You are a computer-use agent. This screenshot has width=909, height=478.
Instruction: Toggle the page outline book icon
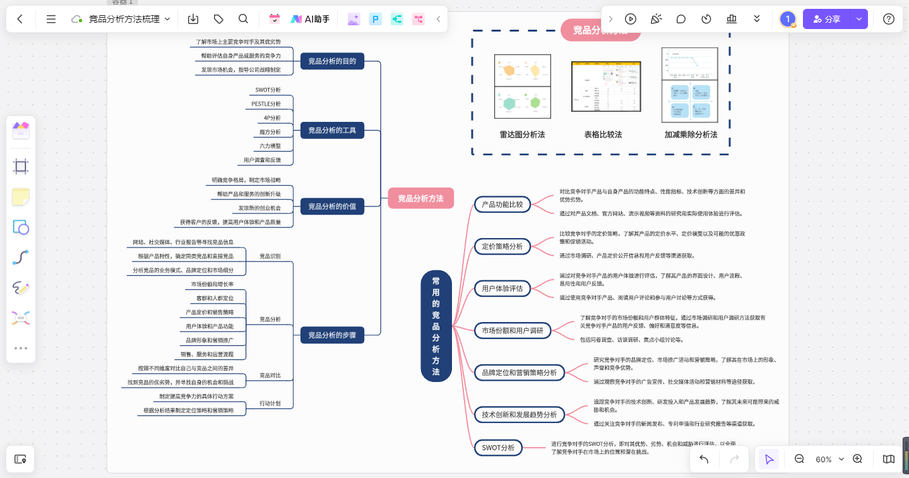[x=889, y=459]
